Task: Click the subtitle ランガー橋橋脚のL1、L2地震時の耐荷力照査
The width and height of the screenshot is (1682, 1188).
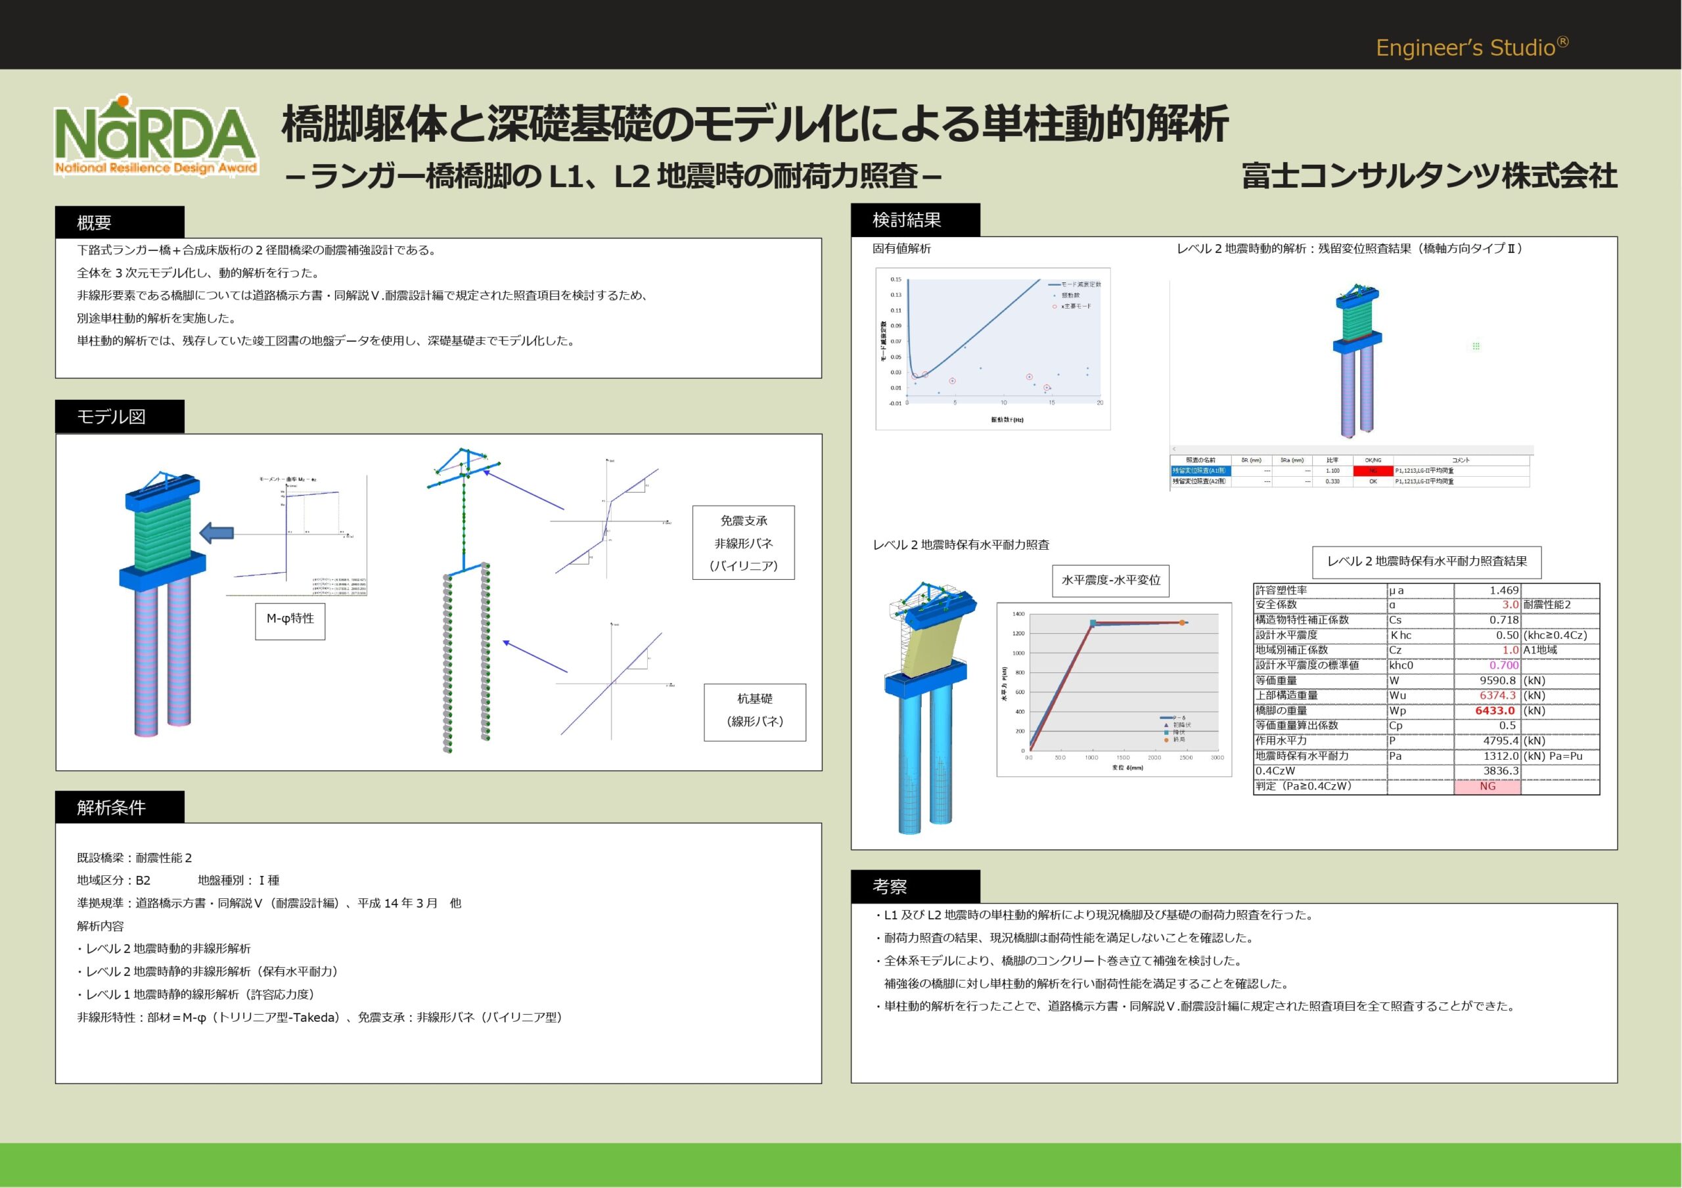Action: pyautogui.click(x=614, y=177)
